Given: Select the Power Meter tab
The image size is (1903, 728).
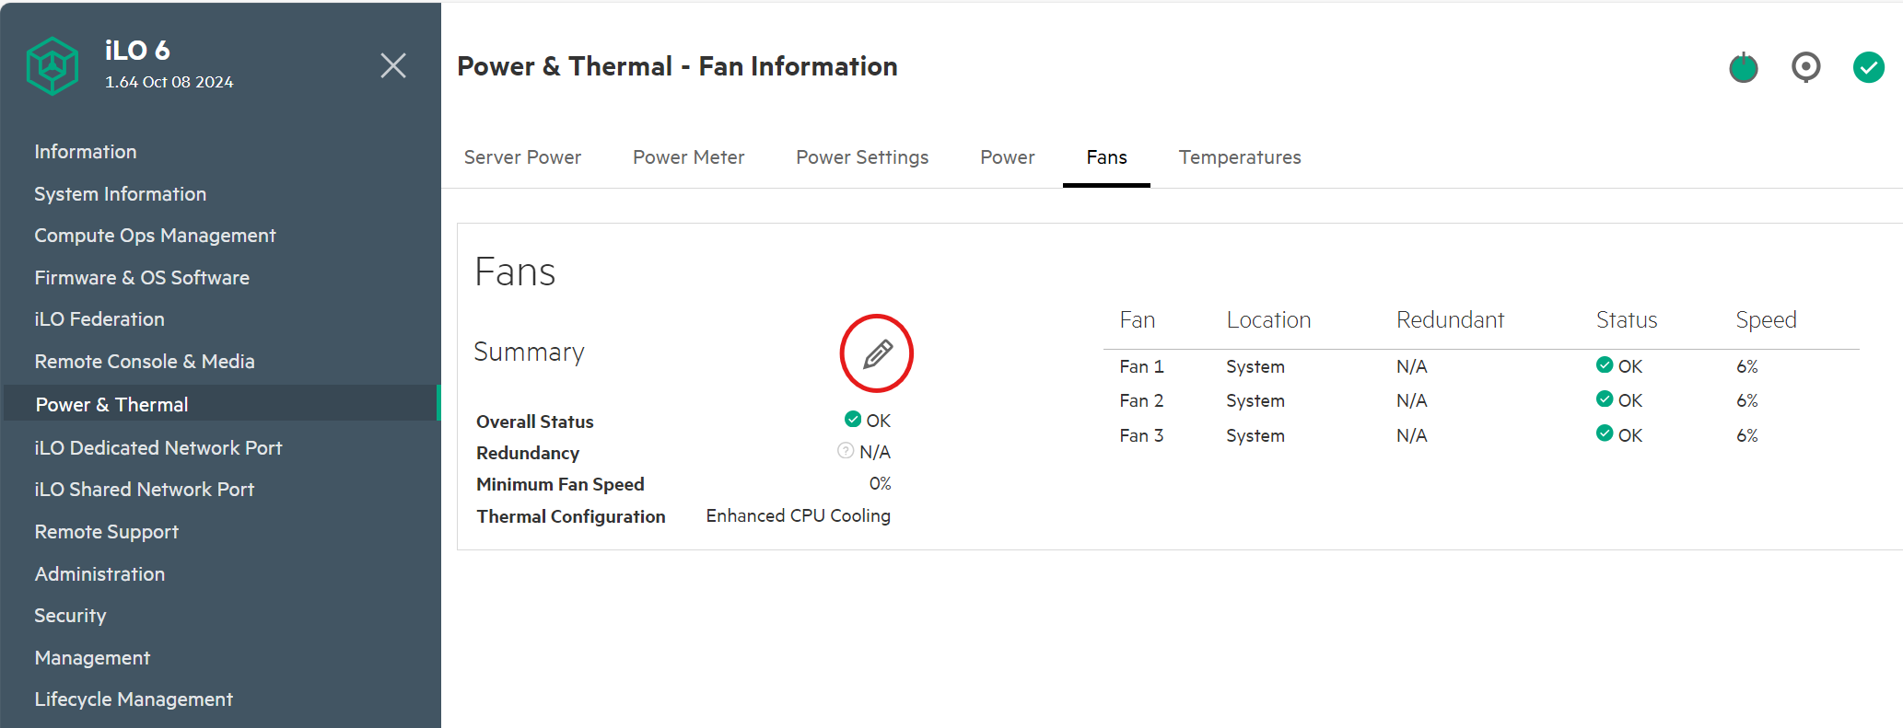Looking at the screenshot, I should pyautogui.click(x=688, y=157).
